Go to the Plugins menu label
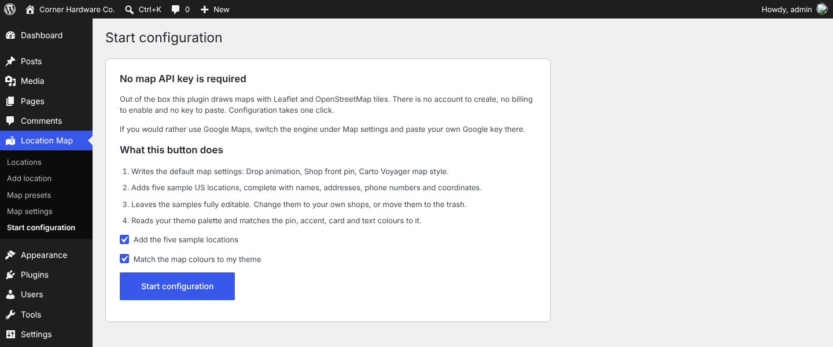The height and width of the screenshot is (347, 833). pyautogui.click(x=35, y=275)
